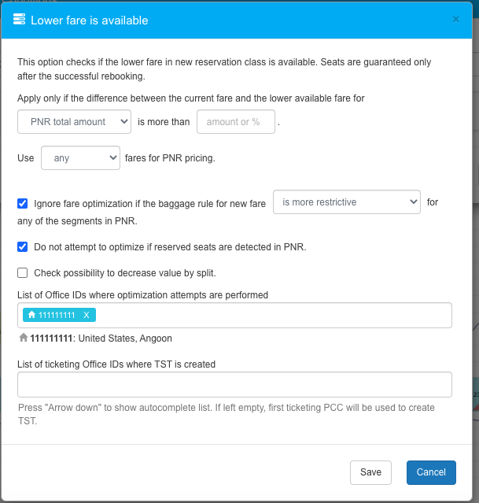The width and height of the screenshot is (479, 503).
Task: Click home icon beside United States, Angoon
Action: pos(24,338)
